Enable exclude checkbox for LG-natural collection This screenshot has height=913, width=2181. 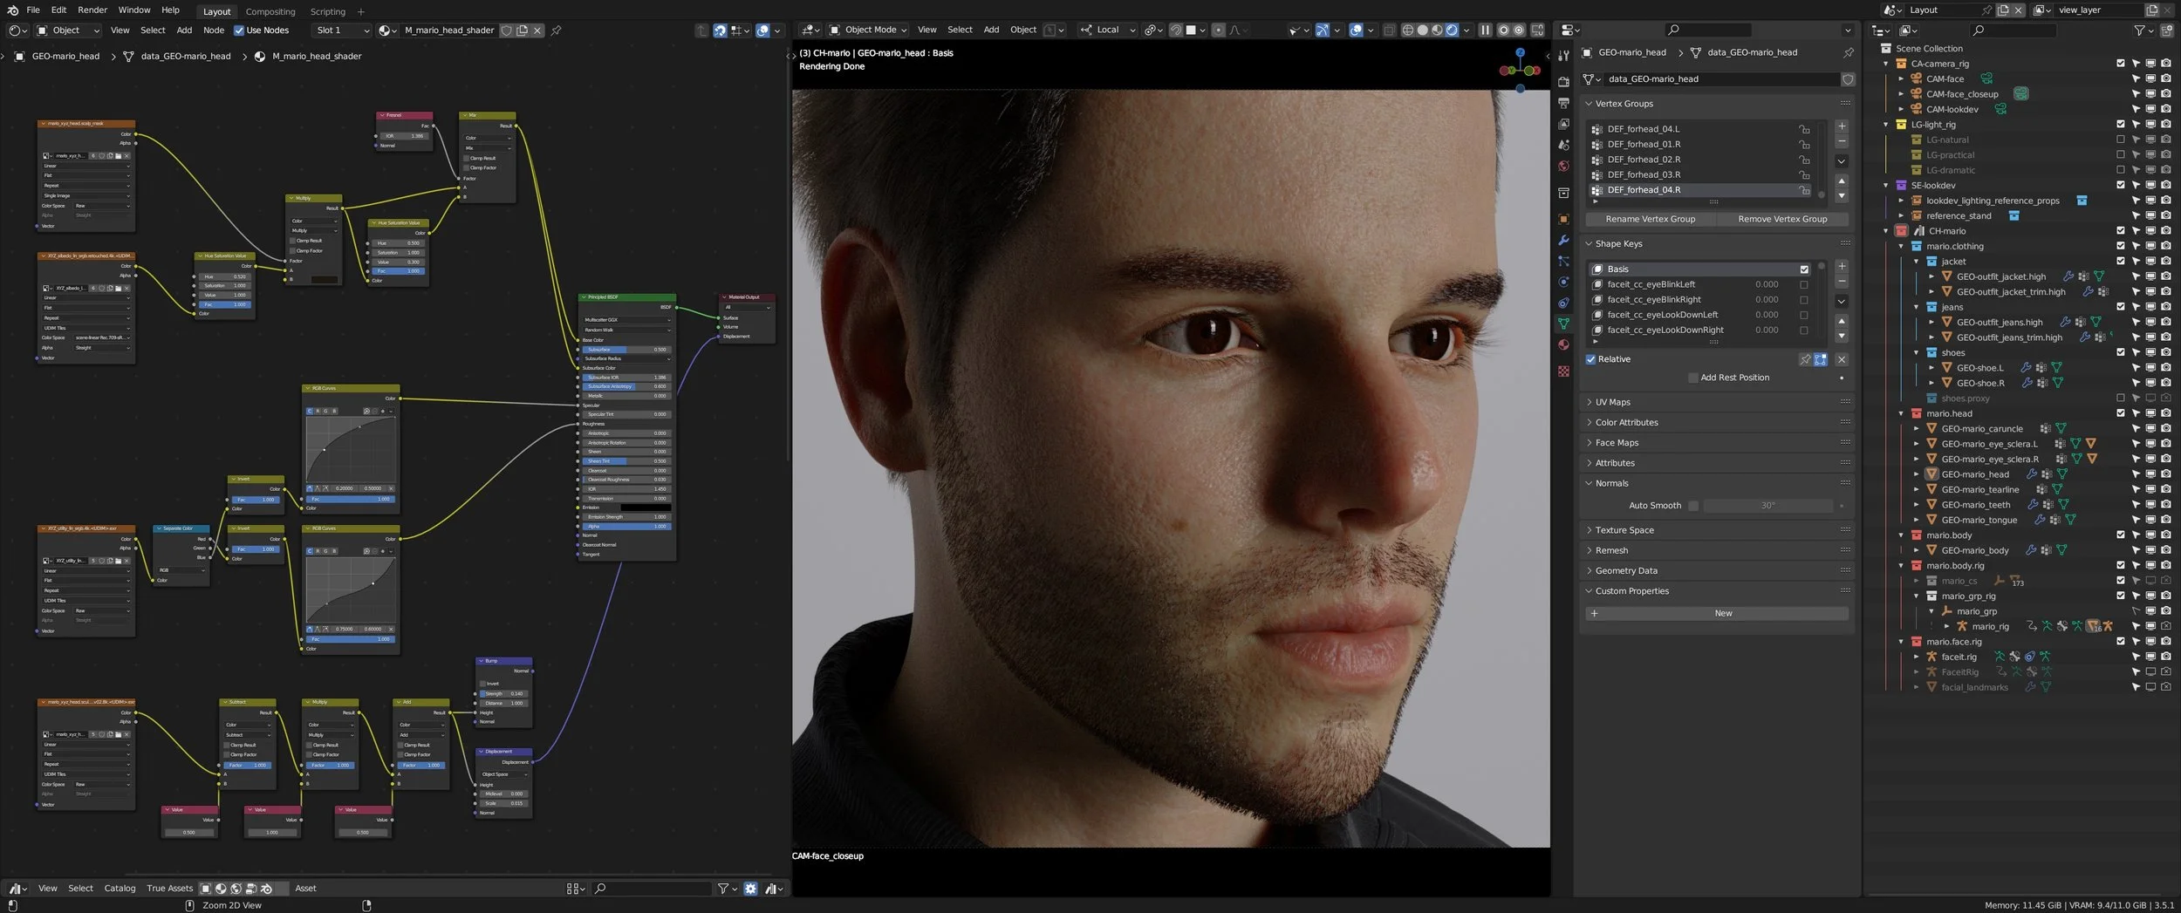coord(2121,140)
